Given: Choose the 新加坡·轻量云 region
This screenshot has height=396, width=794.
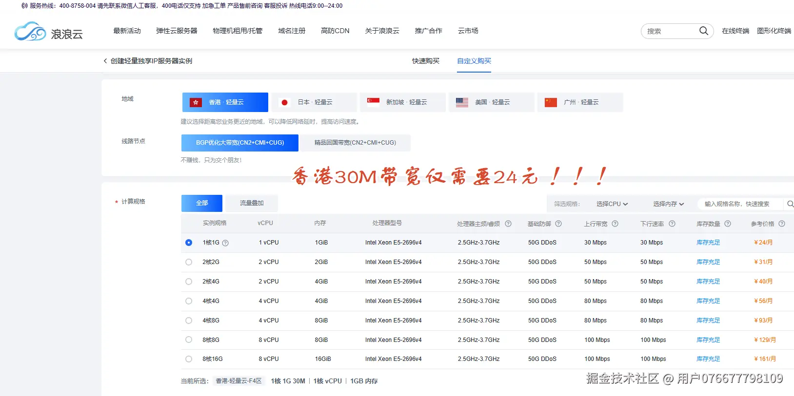Looking at the screenshot, I should click(x=403, y=102).
